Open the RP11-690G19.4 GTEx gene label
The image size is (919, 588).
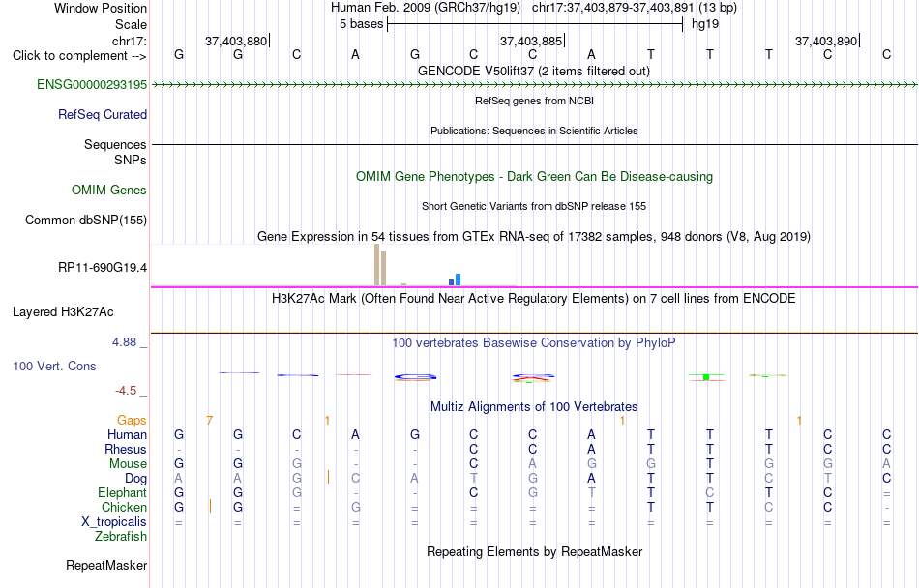103,268
